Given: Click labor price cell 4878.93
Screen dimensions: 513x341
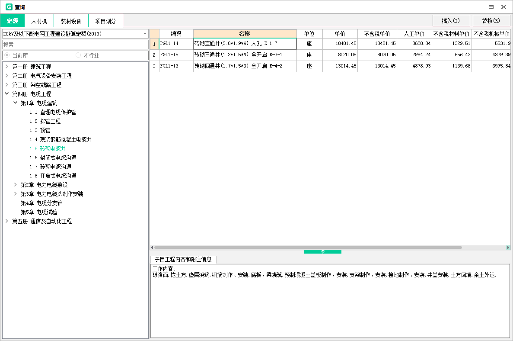Looking at the screenshot, I should coord(414,66).
